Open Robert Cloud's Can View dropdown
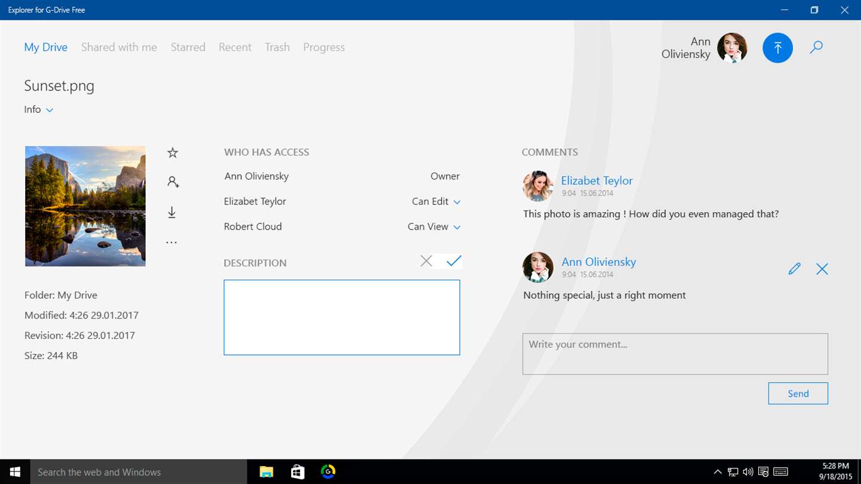861x484 pixels. [x=433, y=226]
